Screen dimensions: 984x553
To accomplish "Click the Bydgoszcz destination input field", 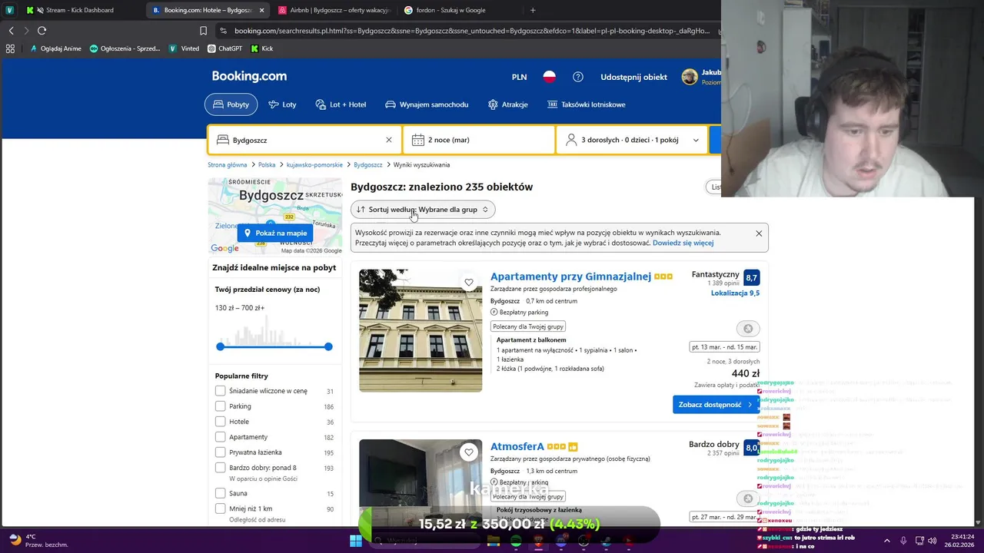I will 304,140.
